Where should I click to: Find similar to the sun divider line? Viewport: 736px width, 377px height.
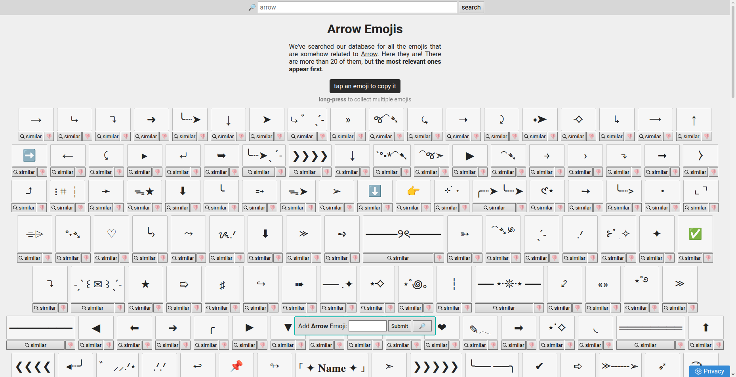tap(504, 308)
